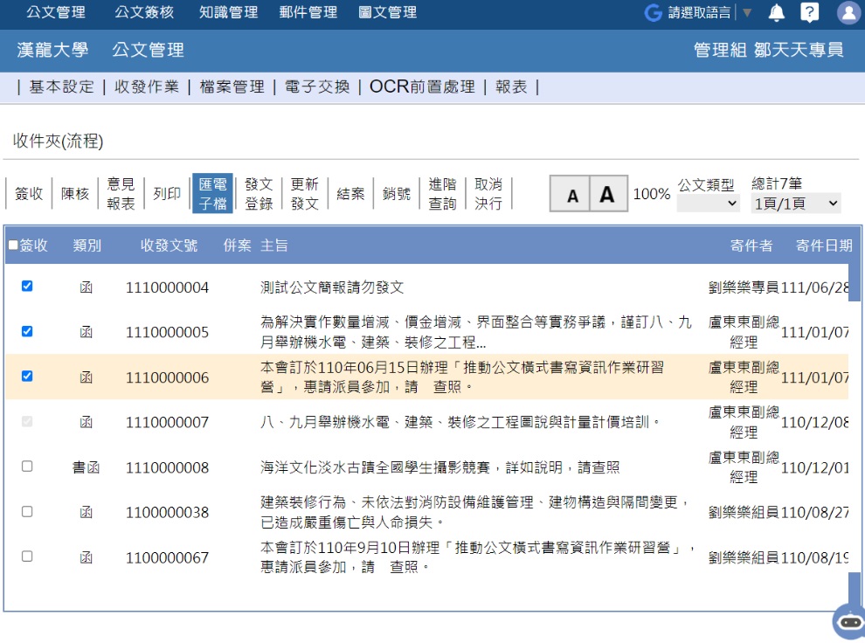Uncheck the checkbox for document 1110000004
Viewport: 865px width, 643px height.
(27, 287)
